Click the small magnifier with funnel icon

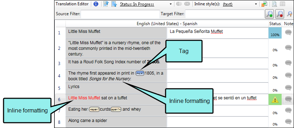[290, 13]
